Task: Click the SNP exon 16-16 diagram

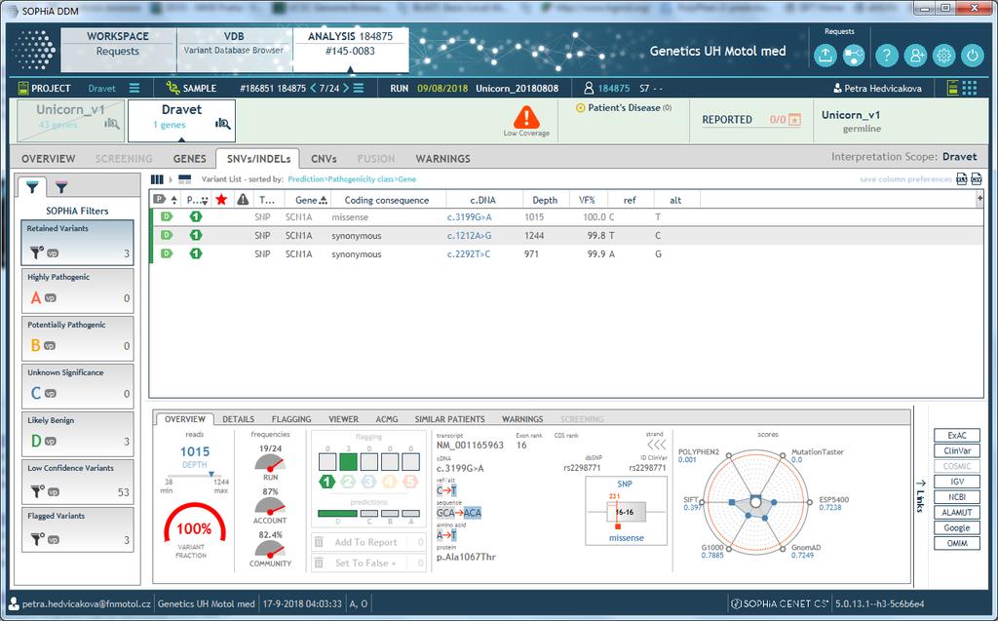Action: (627, 512)
